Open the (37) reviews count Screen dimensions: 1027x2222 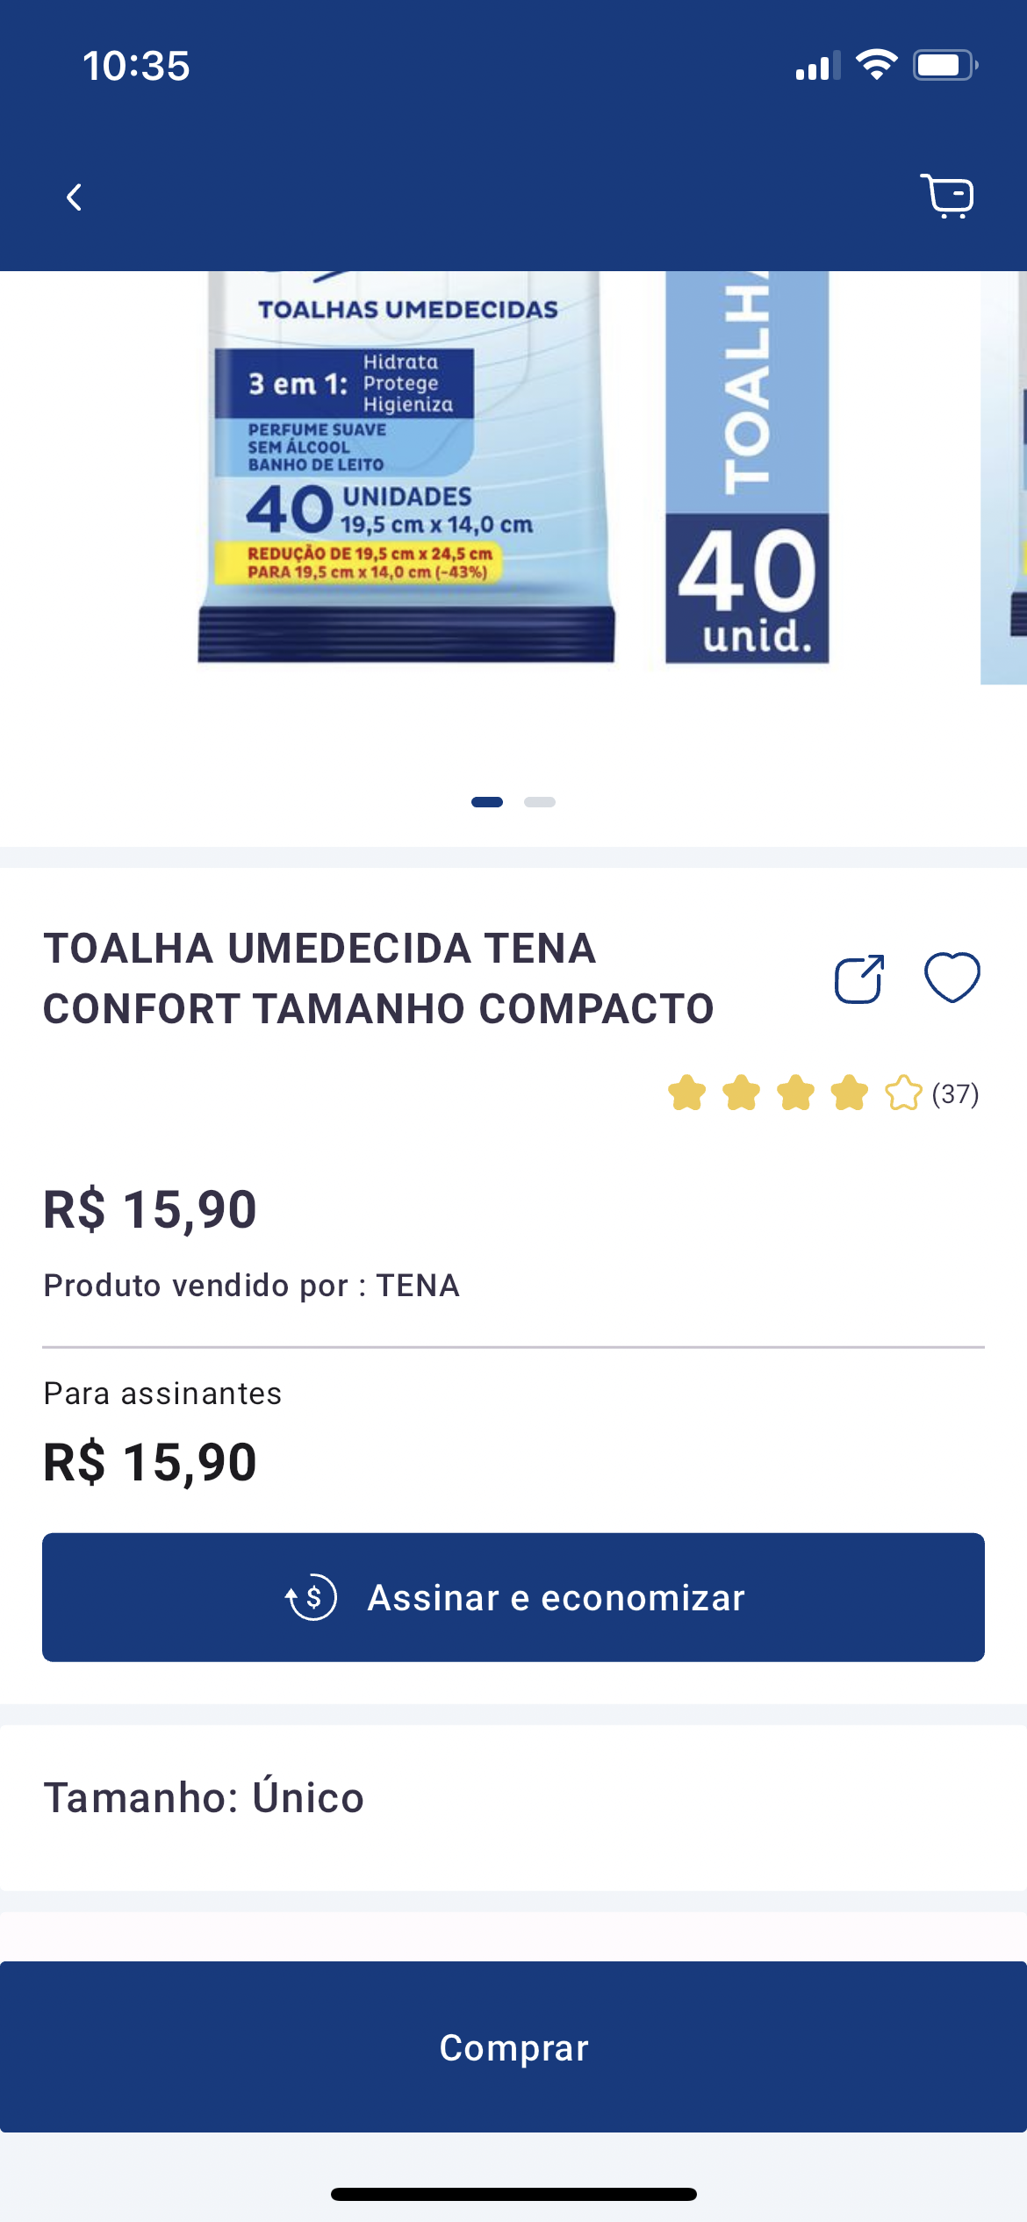click(955, 1094)
